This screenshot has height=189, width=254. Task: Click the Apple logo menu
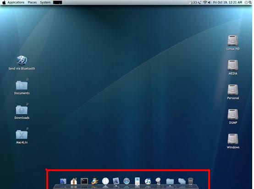(x=4, y=2)
